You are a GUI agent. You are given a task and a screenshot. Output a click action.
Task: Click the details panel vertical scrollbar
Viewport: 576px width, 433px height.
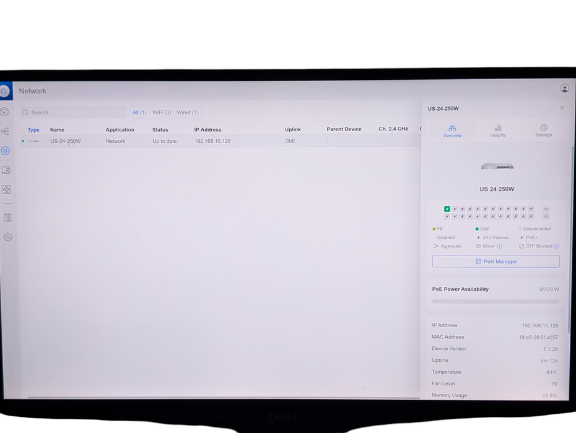(x=571, y=239)
